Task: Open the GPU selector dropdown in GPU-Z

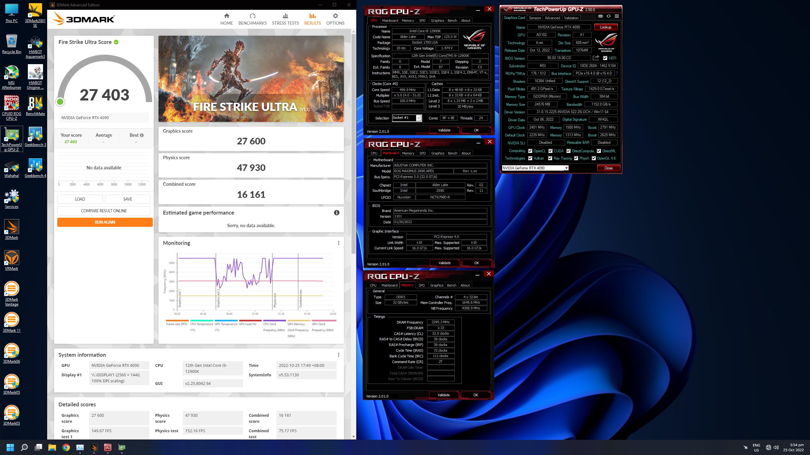Action: (535, 168)
